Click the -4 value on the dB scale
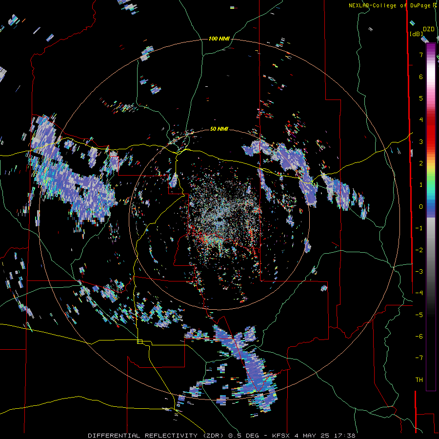 click(419, 293)
